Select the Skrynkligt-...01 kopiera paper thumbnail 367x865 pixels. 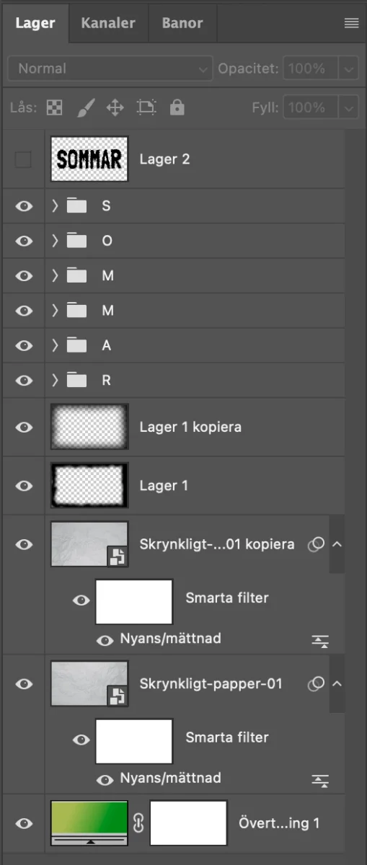point(89,544)
